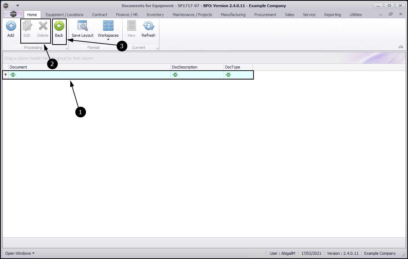The image size is (408, 259).
Task: Open the Sales tab
Action: 289,15
